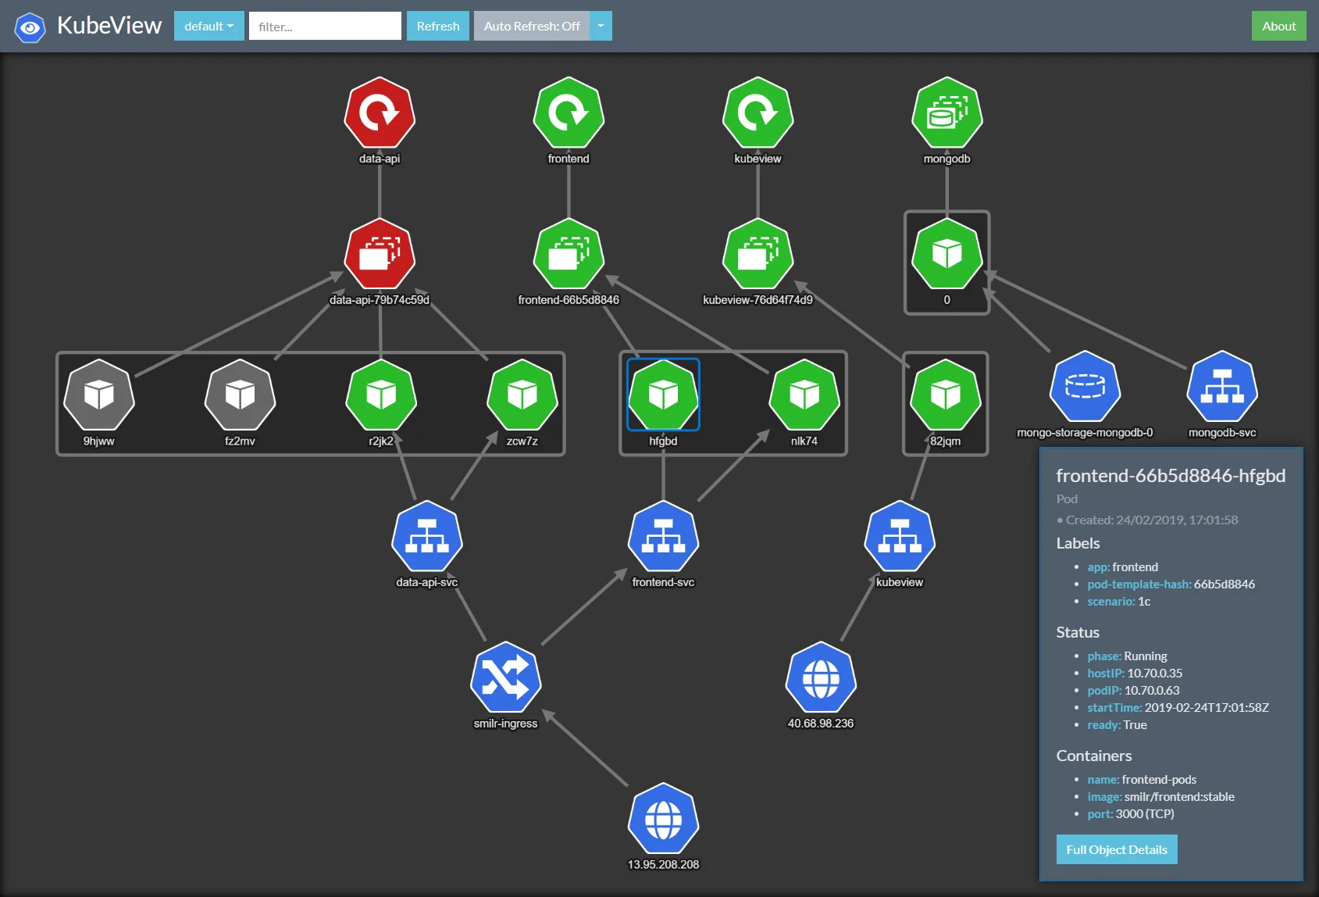Focus the filter text field
1319x897 pixels.
[325, 26]
